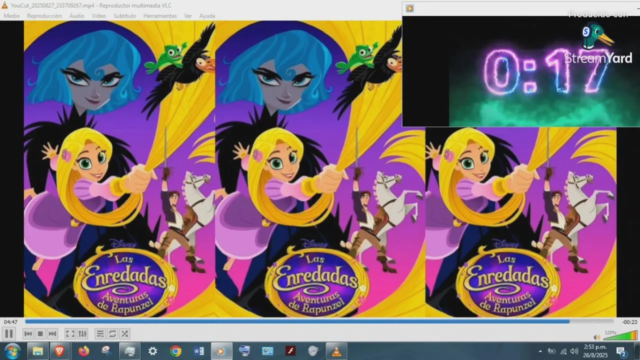
Task: Mute audio via speaker icon
Action: 596,337
